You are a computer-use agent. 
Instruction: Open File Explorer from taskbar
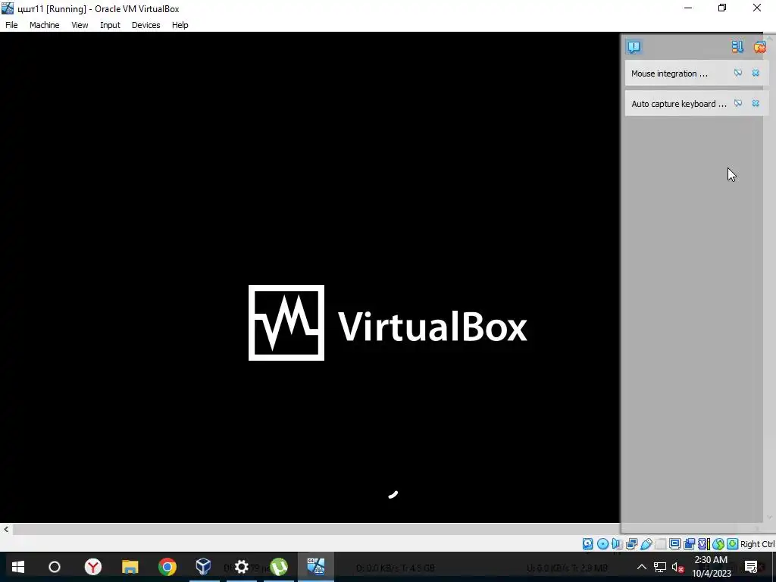click(x=130, y=567)
